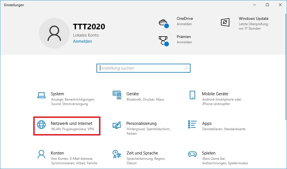Click the Personalisierung paintbrush icon
Image resolution: width=287 pixels, height=169 pixels.
point(117,125)
